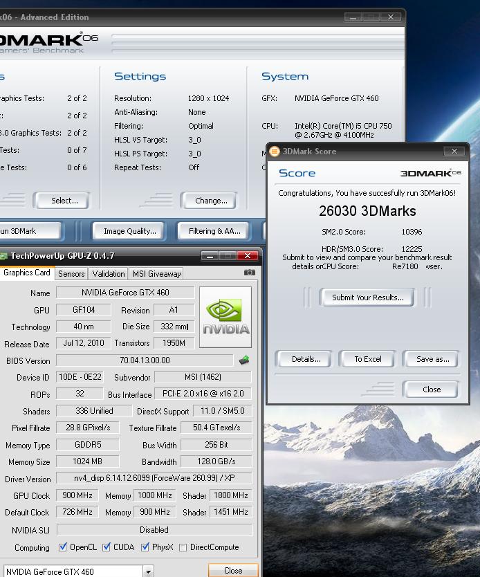Close the 3DMark Score dialog with Close button

point(430,390)
